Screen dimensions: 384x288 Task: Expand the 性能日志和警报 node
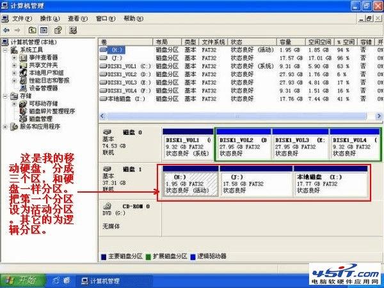(15, 81)
